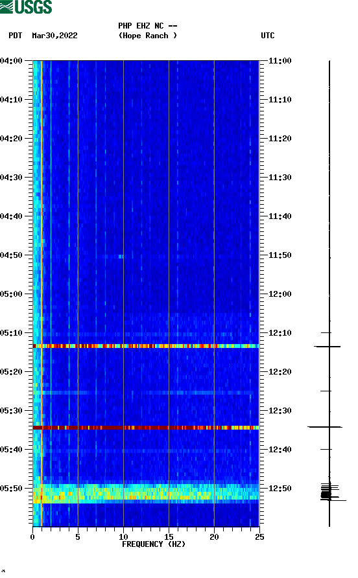This screenshot has width=358, height=578.
Task: Click the USGS logo
Action: click(26, 7)
